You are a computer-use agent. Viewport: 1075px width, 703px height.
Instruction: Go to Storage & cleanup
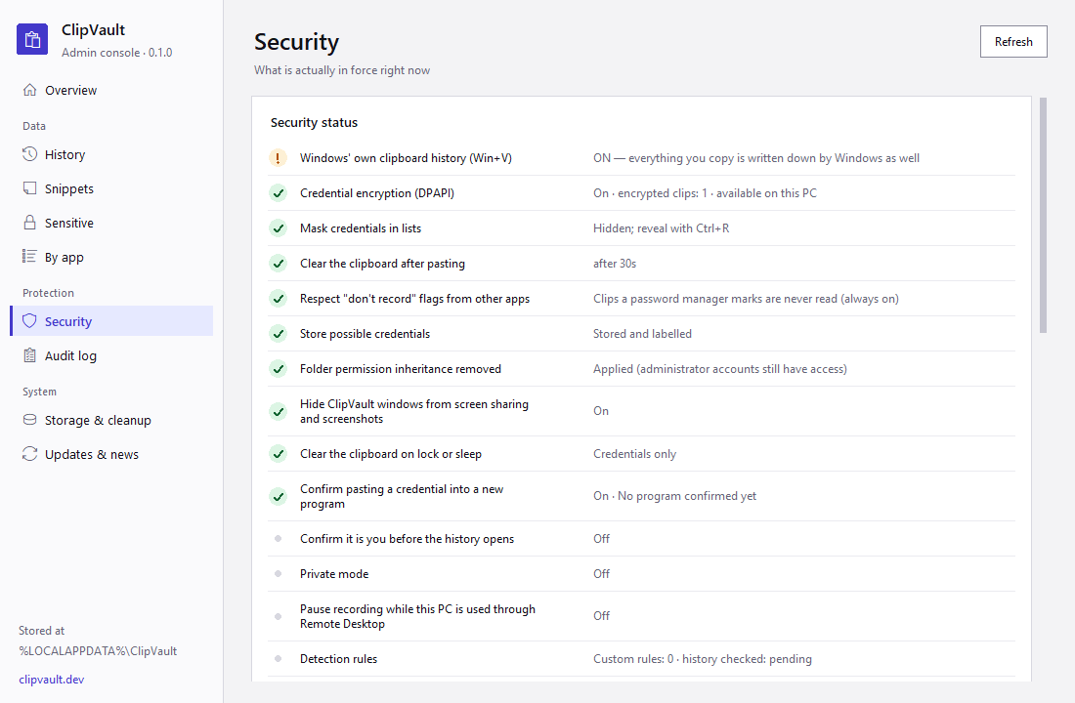pyautogui.click(x=111, y=420)
